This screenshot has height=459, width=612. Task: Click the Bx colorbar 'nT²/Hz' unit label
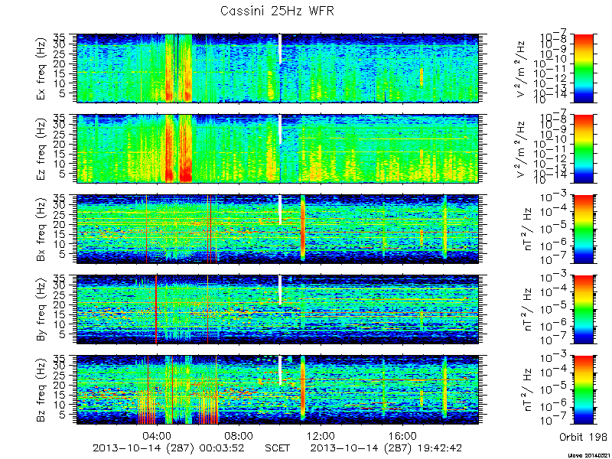coord(528,229)
